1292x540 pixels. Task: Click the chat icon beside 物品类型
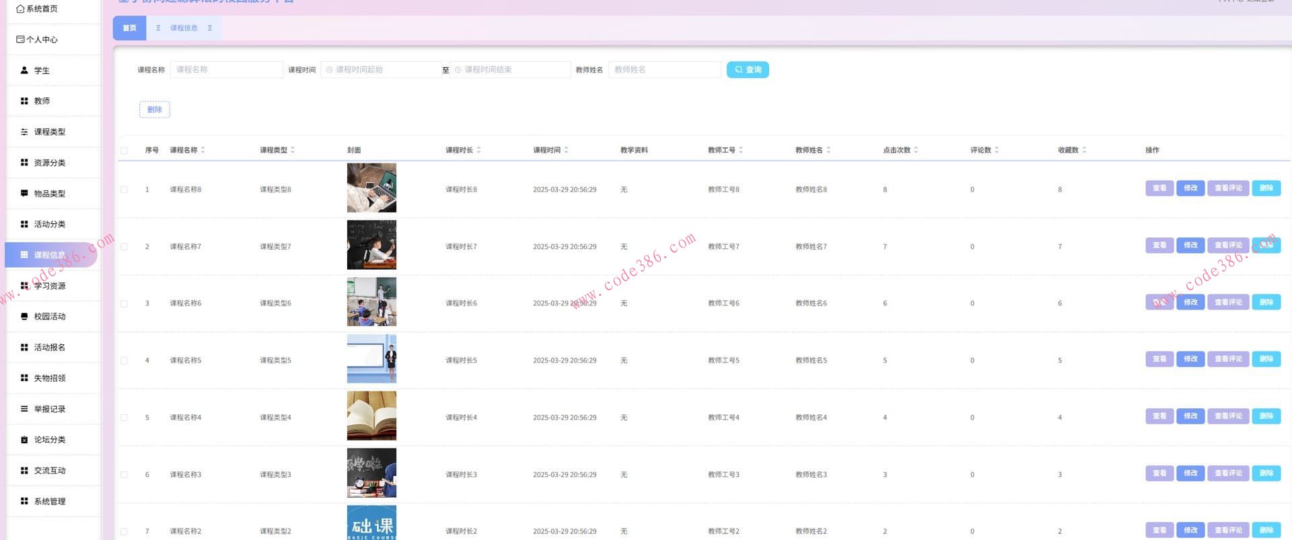point(24,194)
